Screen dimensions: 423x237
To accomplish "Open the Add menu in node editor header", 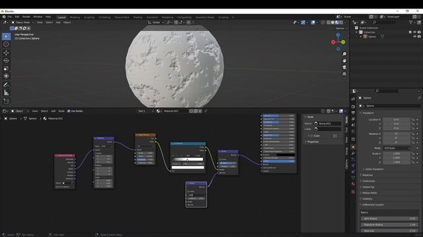I will (53, 111).
